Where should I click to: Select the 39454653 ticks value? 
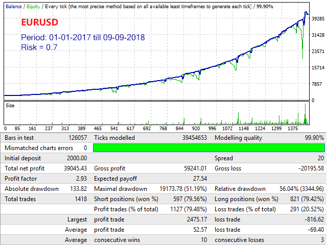point(195,138)
